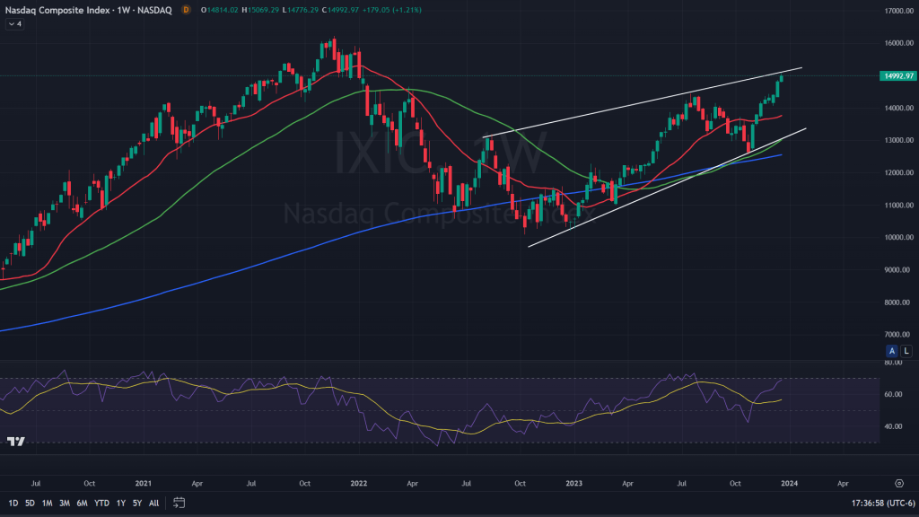Click the orange D delayed-data badge
Screen dimensions: 919x517
pos(186,10)
